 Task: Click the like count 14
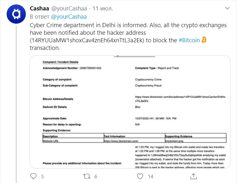click(151, 176)
